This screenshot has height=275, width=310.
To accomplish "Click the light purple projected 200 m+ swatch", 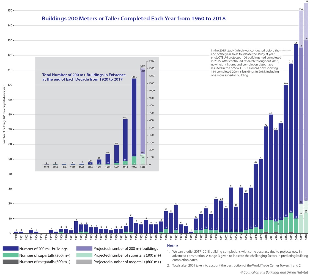I will pyautogui.click(x=84, y=249).
